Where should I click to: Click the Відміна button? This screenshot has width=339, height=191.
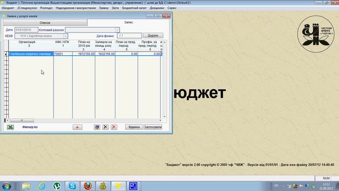134,127
